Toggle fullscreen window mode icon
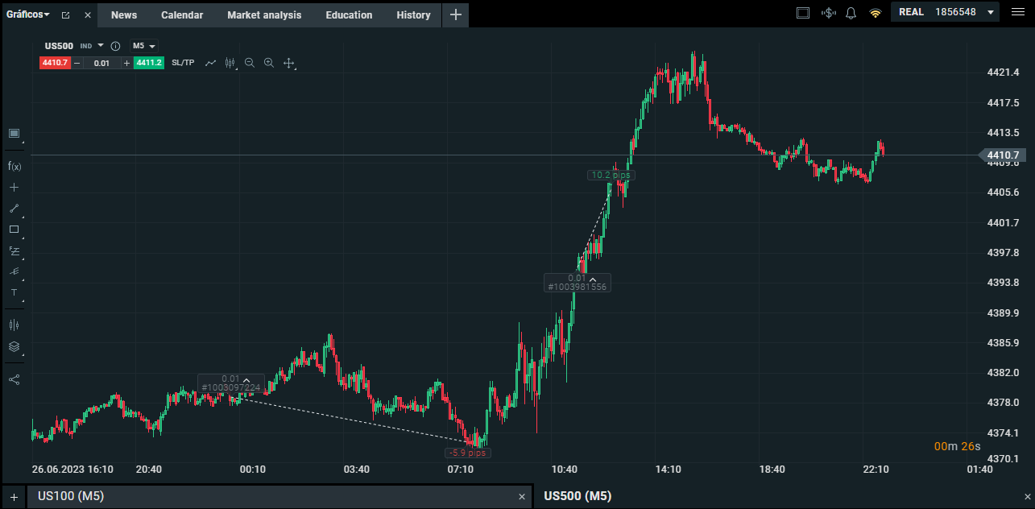The height and width of the screenshot is (509, 1035). [x=802, y=13]
